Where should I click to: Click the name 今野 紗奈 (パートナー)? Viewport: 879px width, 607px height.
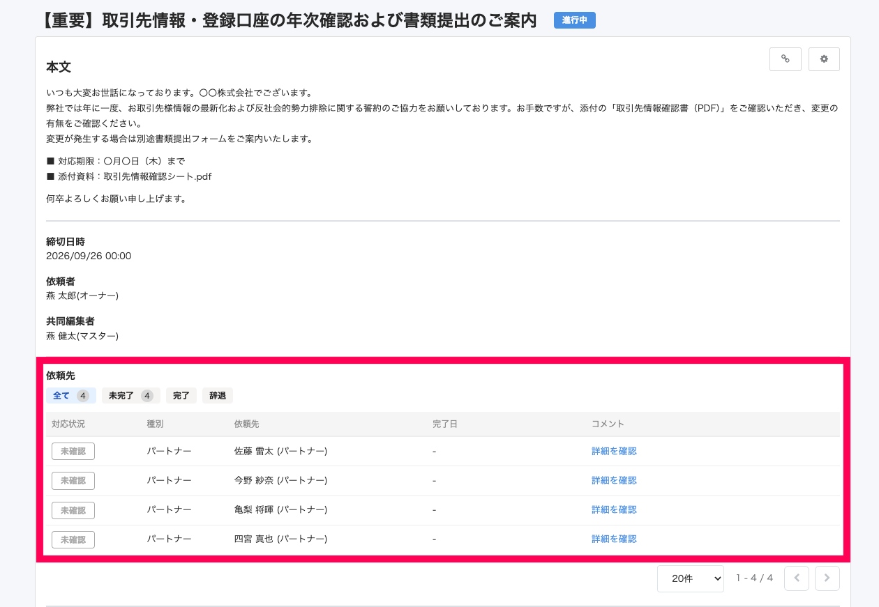point(280,480)
